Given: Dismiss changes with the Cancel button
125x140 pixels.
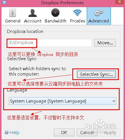Looking at the screenshot, I should pos(87,132).
